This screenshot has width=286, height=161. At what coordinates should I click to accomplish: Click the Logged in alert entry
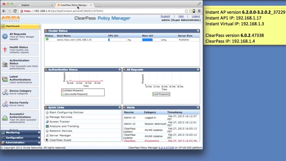[x=150, y=118]
